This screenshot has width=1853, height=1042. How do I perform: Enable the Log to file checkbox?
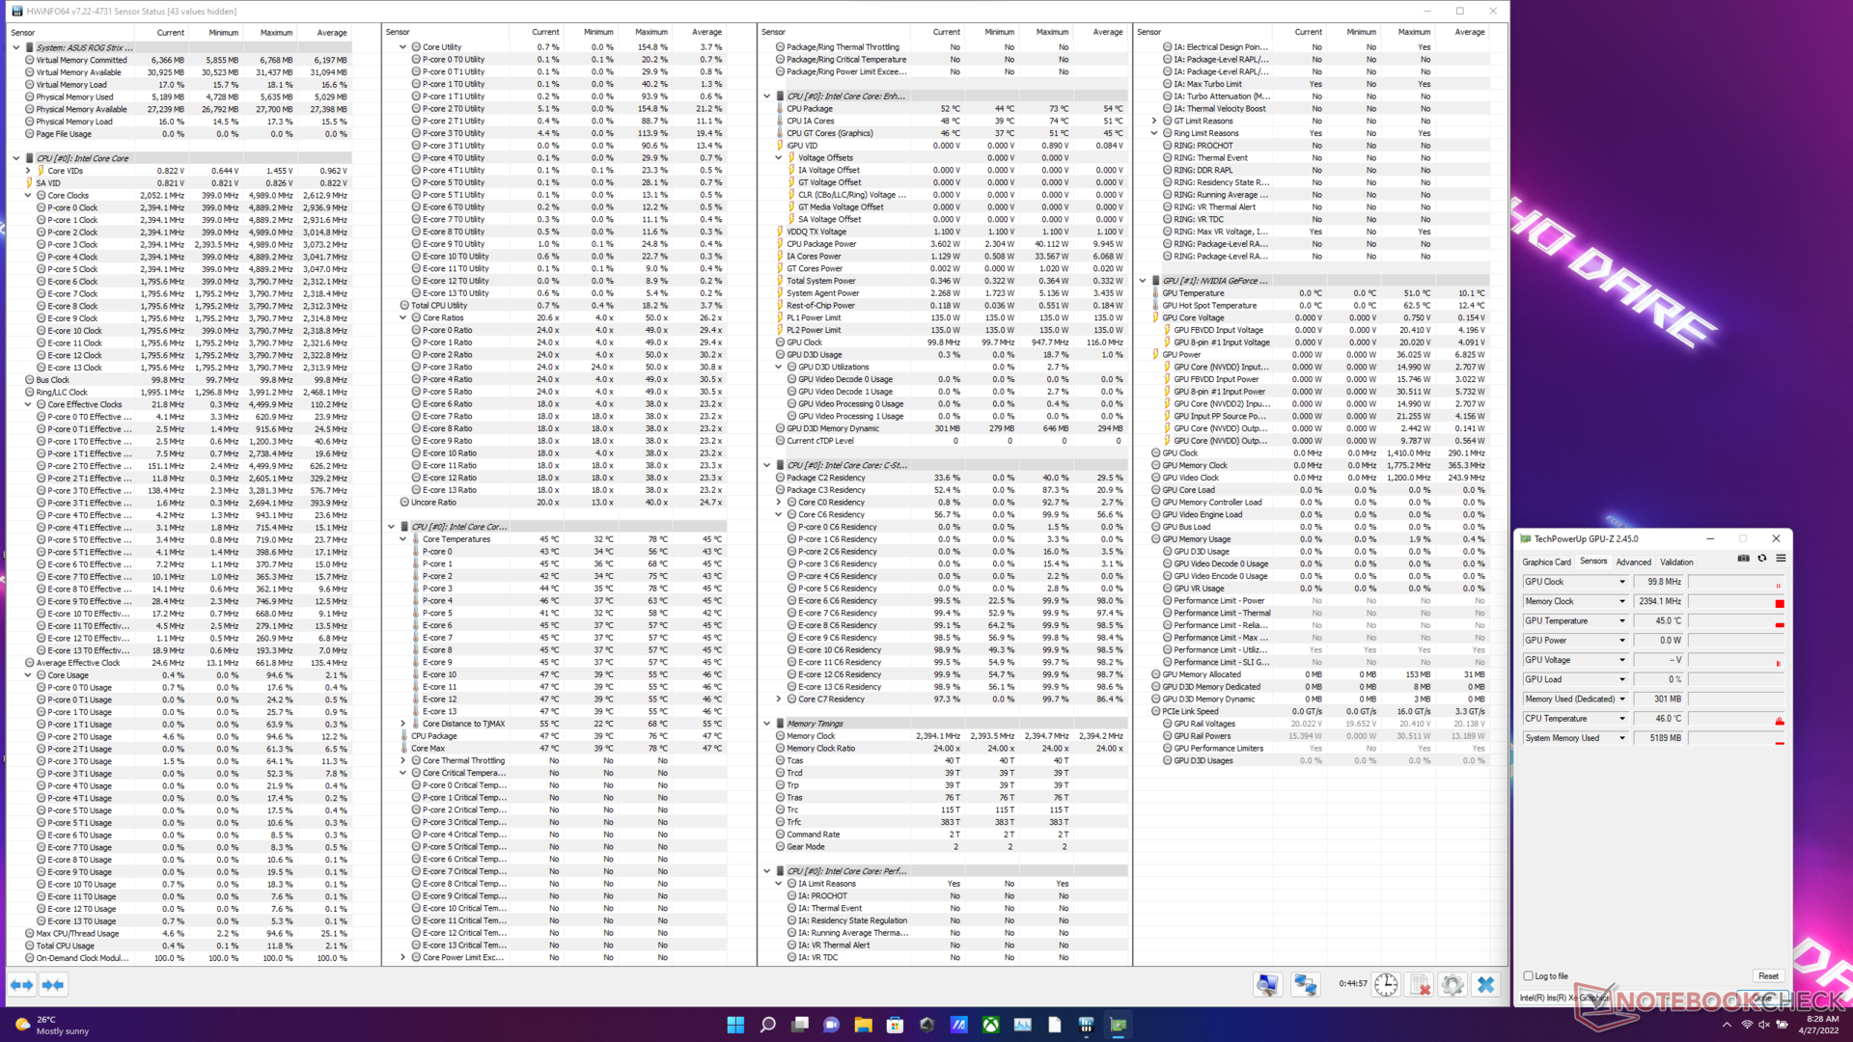pos(1528,975)
